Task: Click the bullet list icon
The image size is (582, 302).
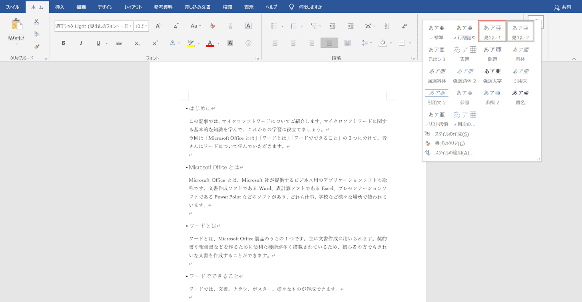Action: pos(274,26)
